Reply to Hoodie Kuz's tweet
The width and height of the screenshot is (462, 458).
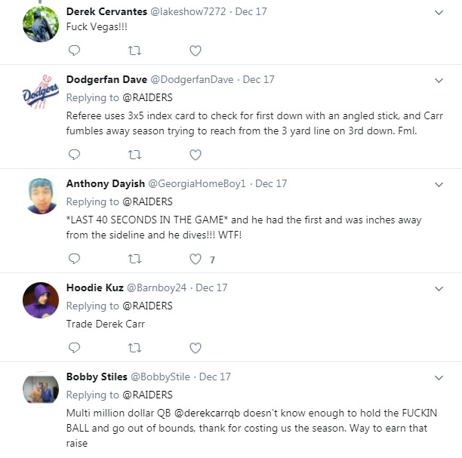pyautogui.click(x=74, y=348)
